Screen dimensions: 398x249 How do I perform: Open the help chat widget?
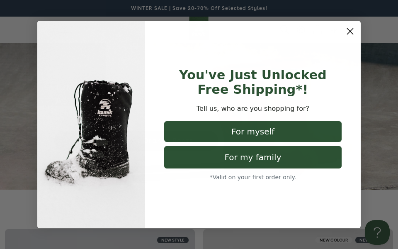click(x=377, y=232)
